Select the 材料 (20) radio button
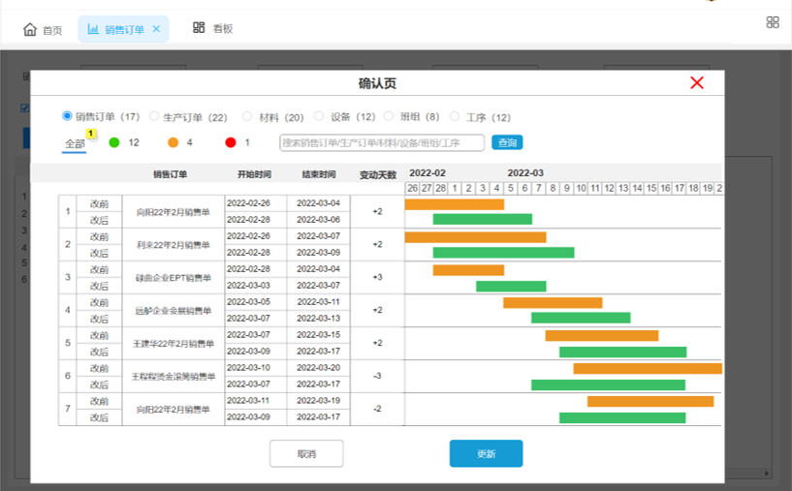 point(247,116)
